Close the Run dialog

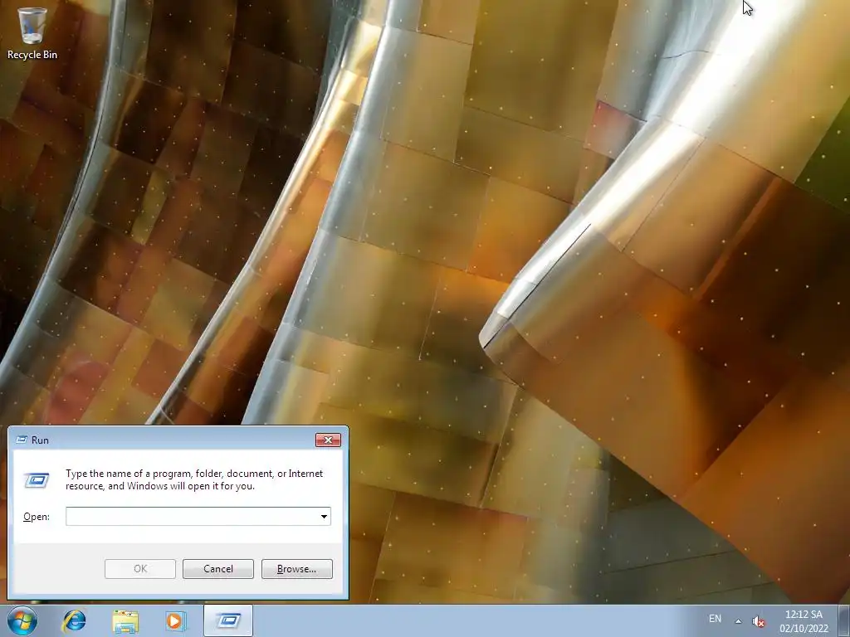[328, 440]
